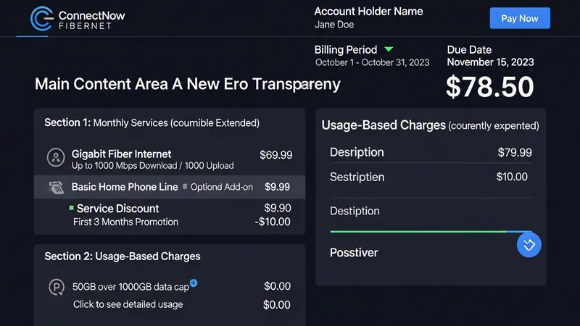The width and height of the screenshot is (580, 326).
Task: Click the $78.50 amount due
Action: point(489,87)
